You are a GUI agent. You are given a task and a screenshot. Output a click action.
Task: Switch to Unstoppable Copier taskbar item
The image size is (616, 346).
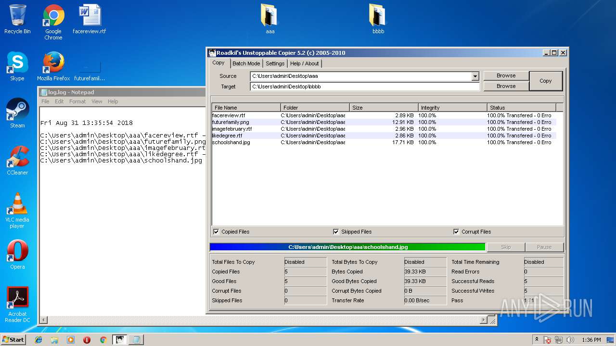119,340
